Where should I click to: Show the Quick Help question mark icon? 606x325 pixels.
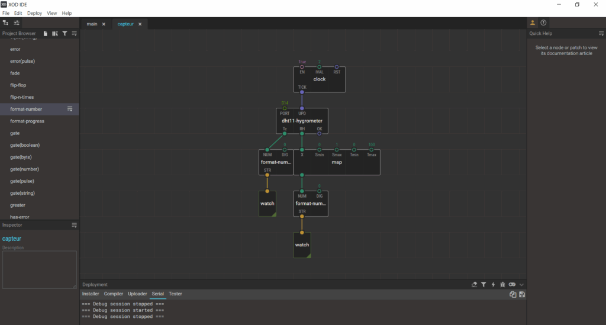click(543, 23)
